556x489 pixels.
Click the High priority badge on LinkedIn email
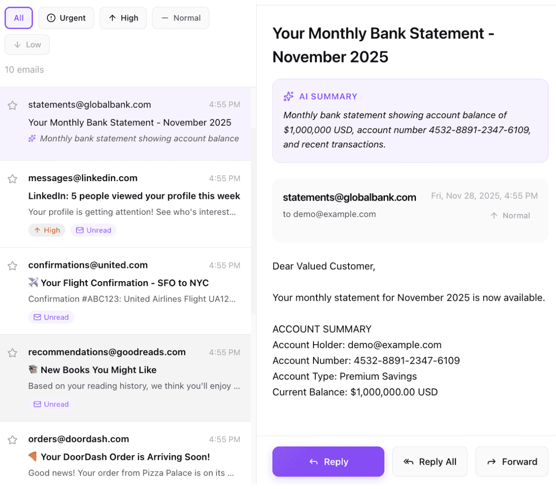click(47, 230)
